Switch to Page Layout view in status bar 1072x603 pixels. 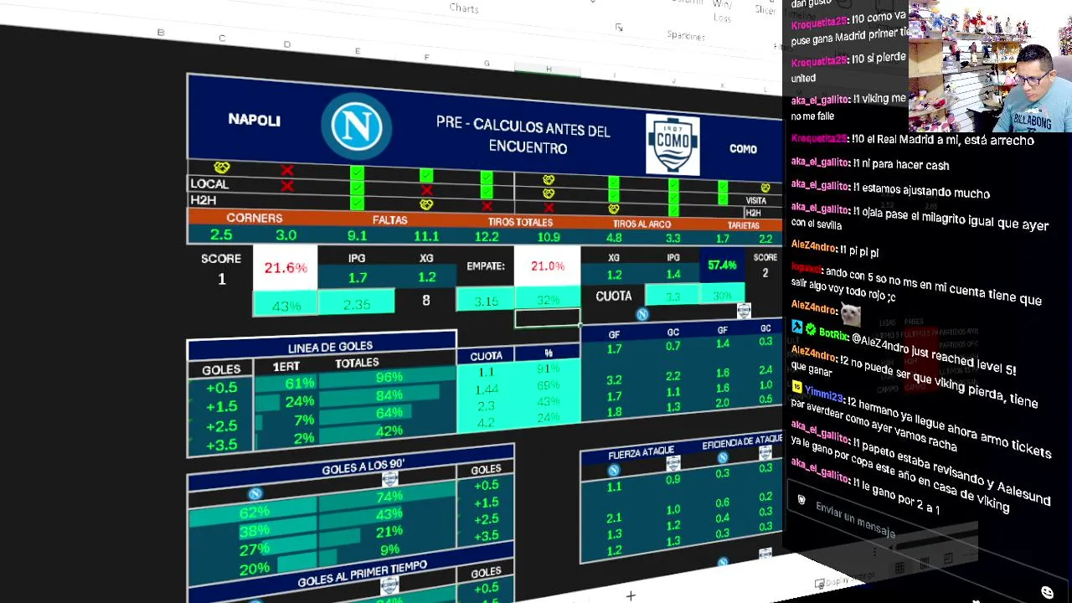pos(924,564)
